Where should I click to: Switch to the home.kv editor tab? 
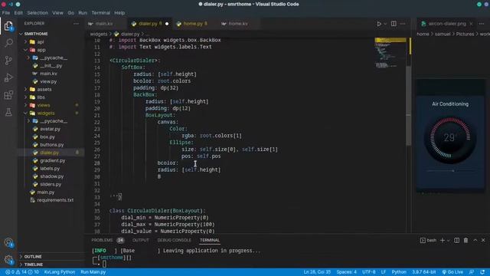pos(238,24)
